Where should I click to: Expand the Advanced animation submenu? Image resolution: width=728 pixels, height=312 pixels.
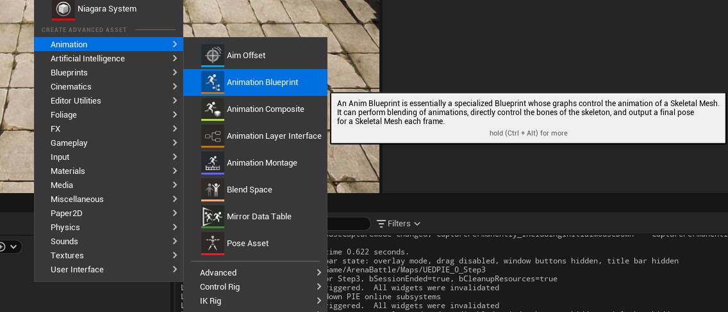(x=255, y=272)
